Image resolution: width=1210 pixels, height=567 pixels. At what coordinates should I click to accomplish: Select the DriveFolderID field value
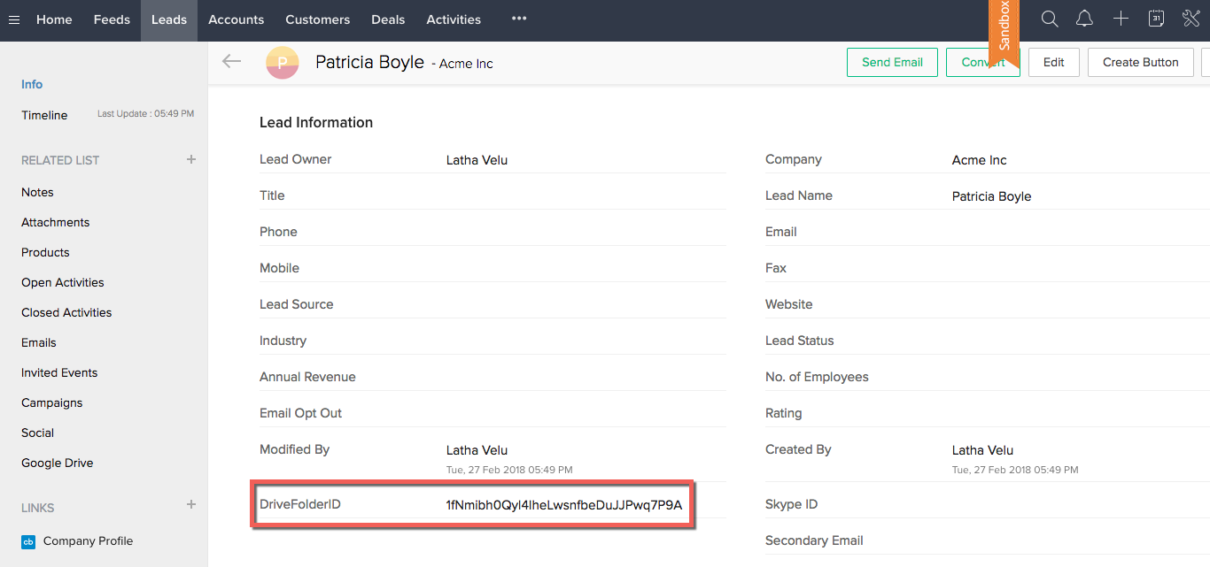[x=563, y=505]
